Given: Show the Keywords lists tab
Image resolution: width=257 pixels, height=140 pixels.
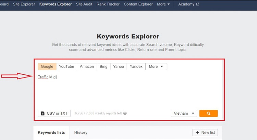Looking at the screenshot, I should point(51,132).
